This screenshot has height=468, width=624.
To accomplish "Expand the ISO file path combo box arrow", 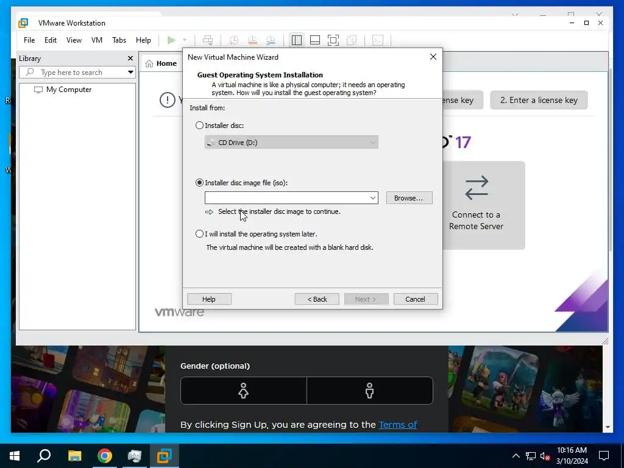I will tap(373, 198).
